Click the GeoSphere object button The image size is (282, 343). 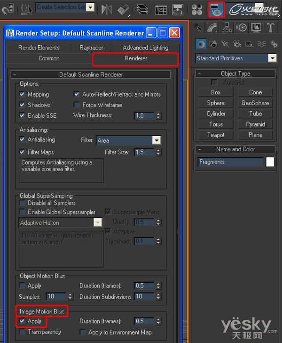coord(255,103)
